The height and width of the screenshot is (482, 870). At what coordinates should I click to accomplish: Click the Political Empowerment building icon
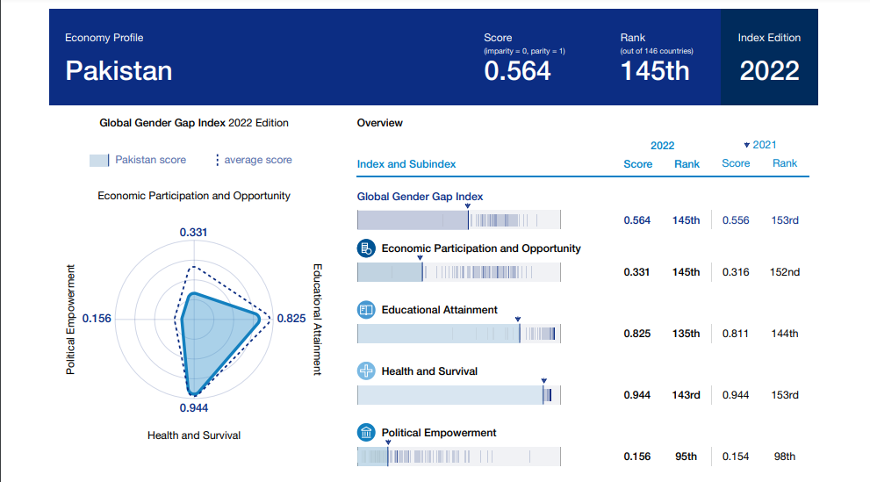tap(366, 433)
